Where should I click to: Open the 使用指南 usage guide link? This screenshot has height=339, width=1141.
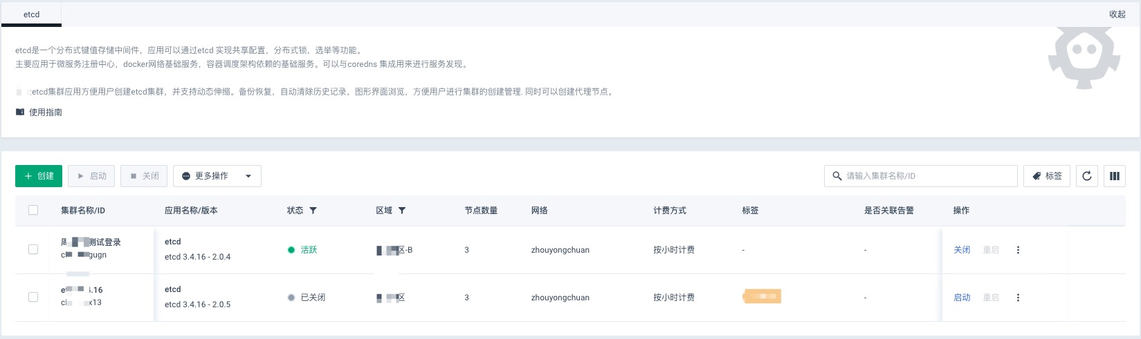coord(46,112)
